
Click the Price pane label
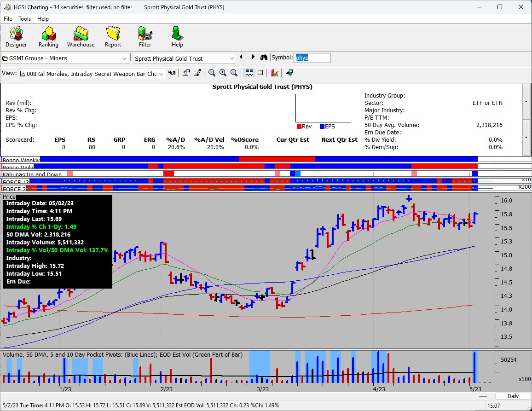[9, 197]
